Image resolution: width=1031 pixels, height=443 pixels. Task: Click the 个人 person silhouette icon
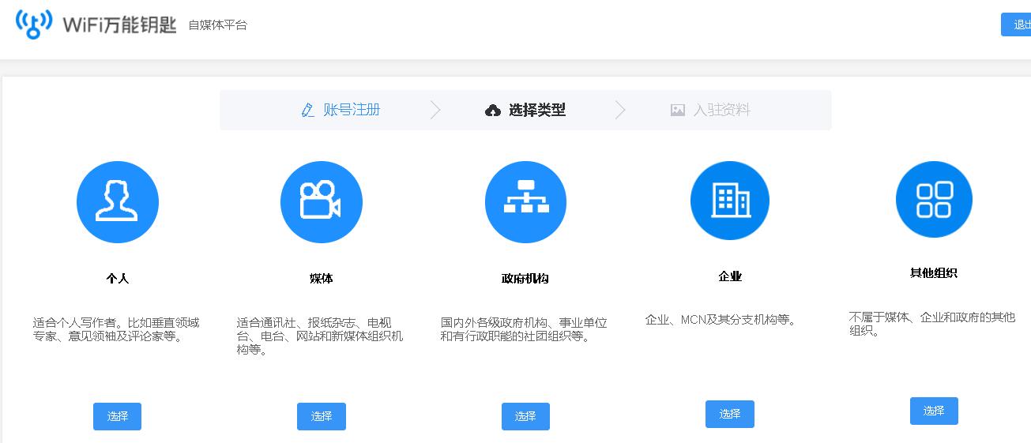coord(117,202)
